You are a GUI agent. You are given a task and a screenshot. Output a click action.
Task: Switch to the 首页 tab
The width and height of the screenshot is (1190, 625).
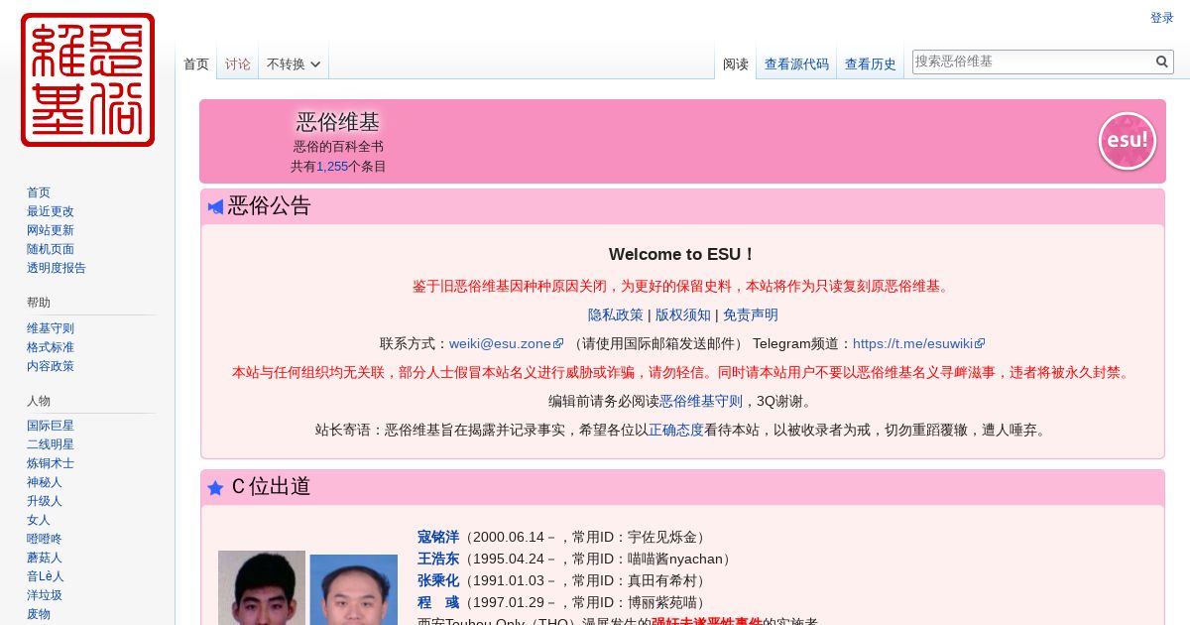[x=196, y=63]
